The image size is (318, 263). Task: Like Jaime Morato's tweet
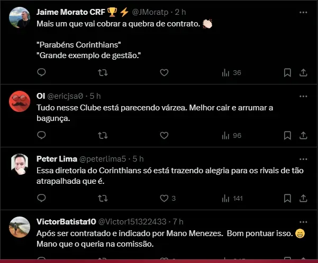tap(164, 72)
